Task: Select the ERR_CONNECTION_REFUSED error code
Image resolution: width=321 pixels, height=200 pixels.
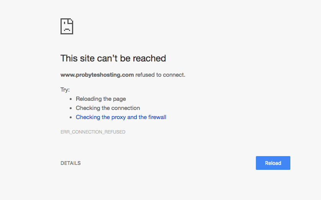Action: pyautogui.click(x=93, y=132)
